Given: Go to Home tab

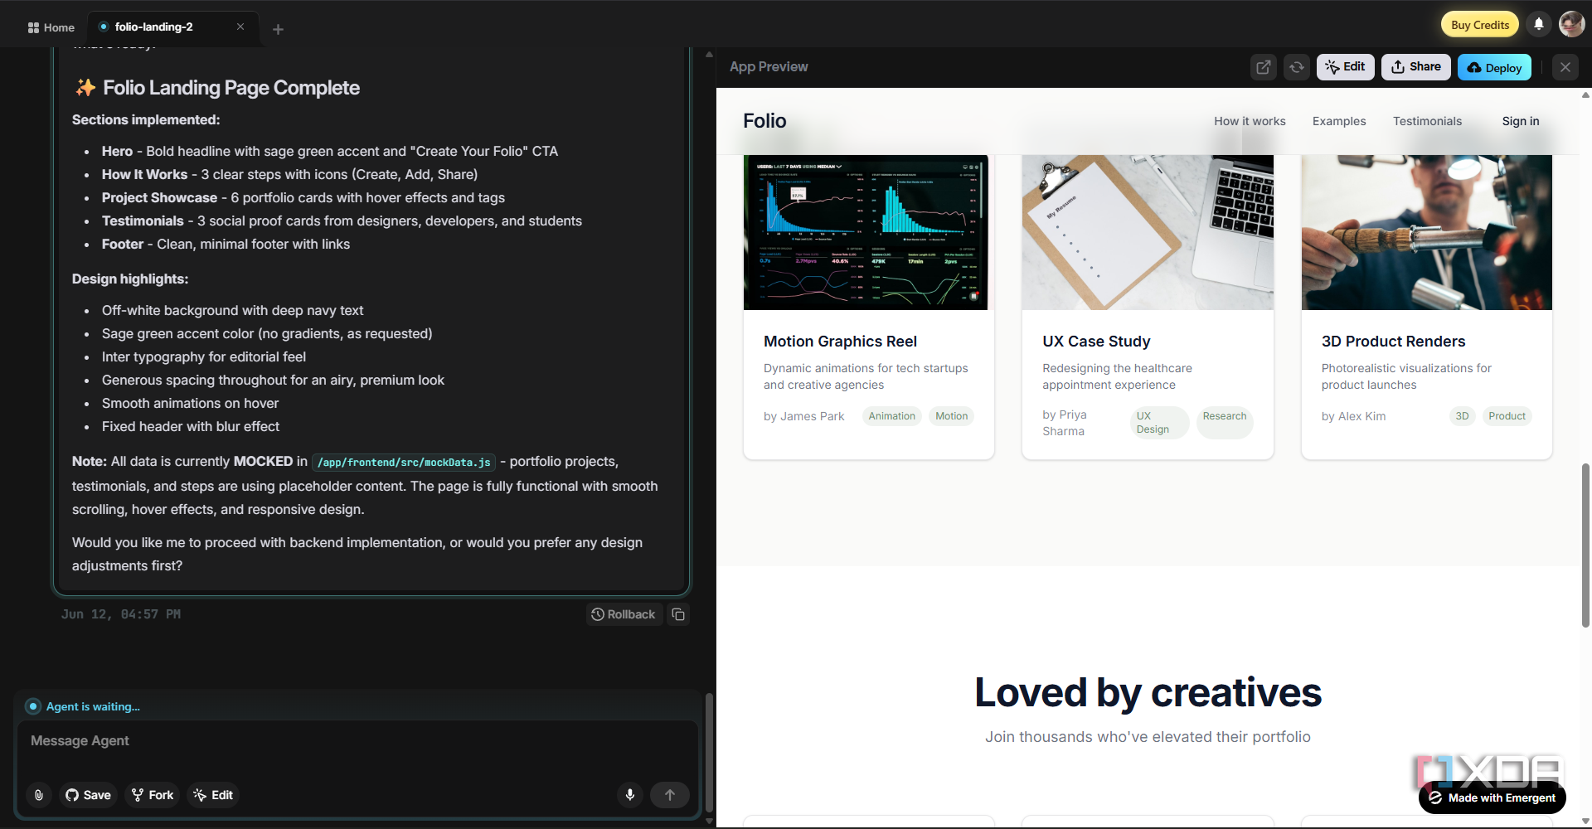Looking at the screenshot, I should (x=51, y=27).
